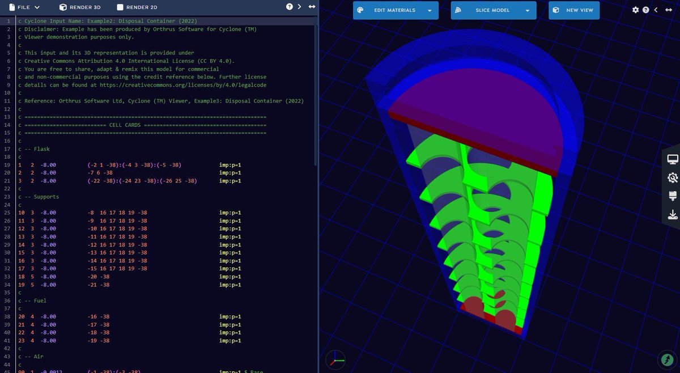The image size is (680, 373).
Task: Click the RENDER 3D cube icon
Action: point(63,7)
